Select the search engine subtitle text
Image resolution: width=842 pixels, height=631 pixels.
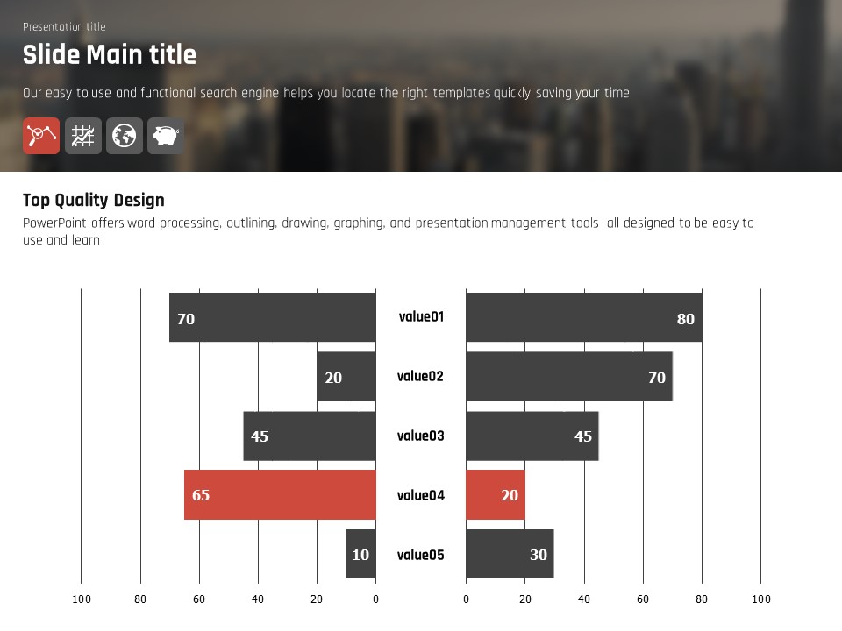(327, 93)
